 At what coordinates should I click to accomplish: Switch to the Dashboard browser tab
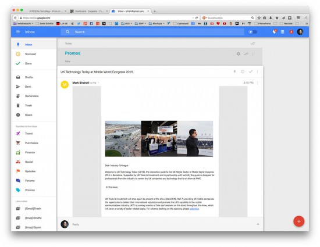pyautogui.click(x=89, y=11)
